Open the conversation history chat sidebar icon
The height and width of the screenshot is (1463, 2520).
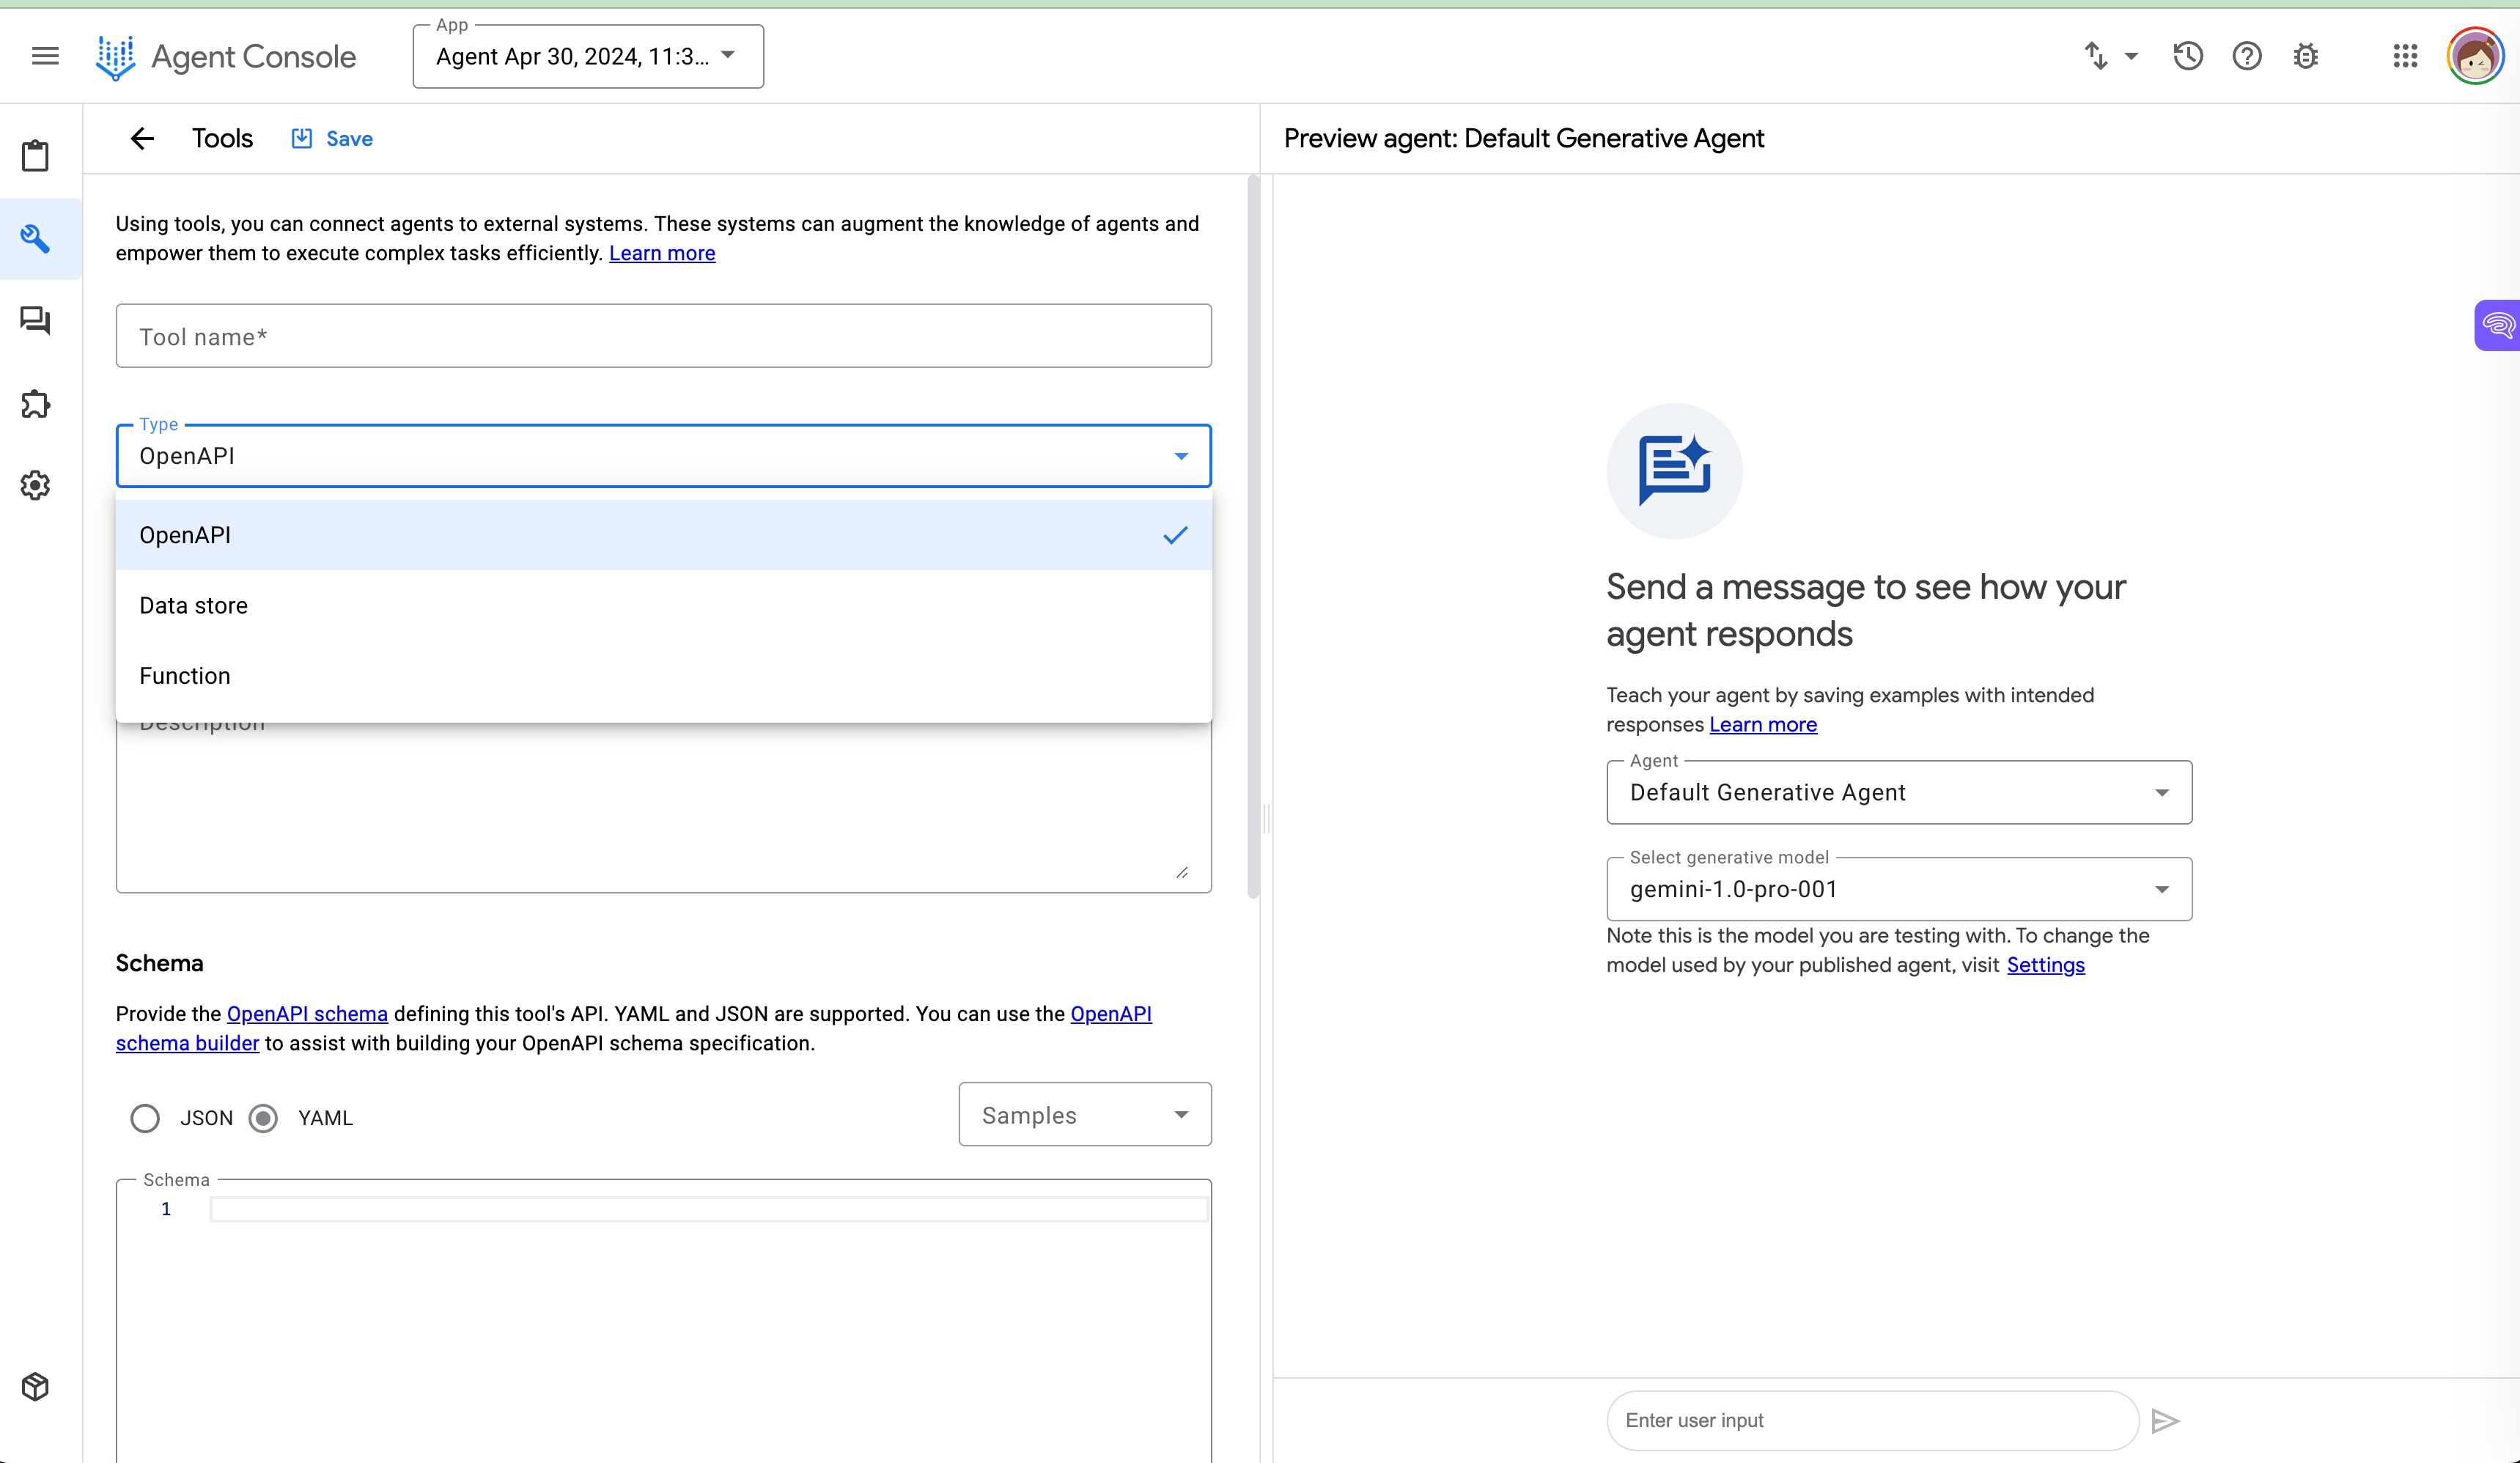click(x=36, y=320)
